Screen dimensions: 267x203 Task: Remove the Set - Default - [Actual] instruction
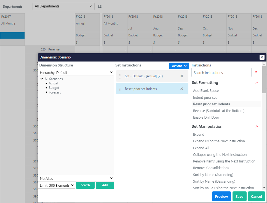point(181,76)
